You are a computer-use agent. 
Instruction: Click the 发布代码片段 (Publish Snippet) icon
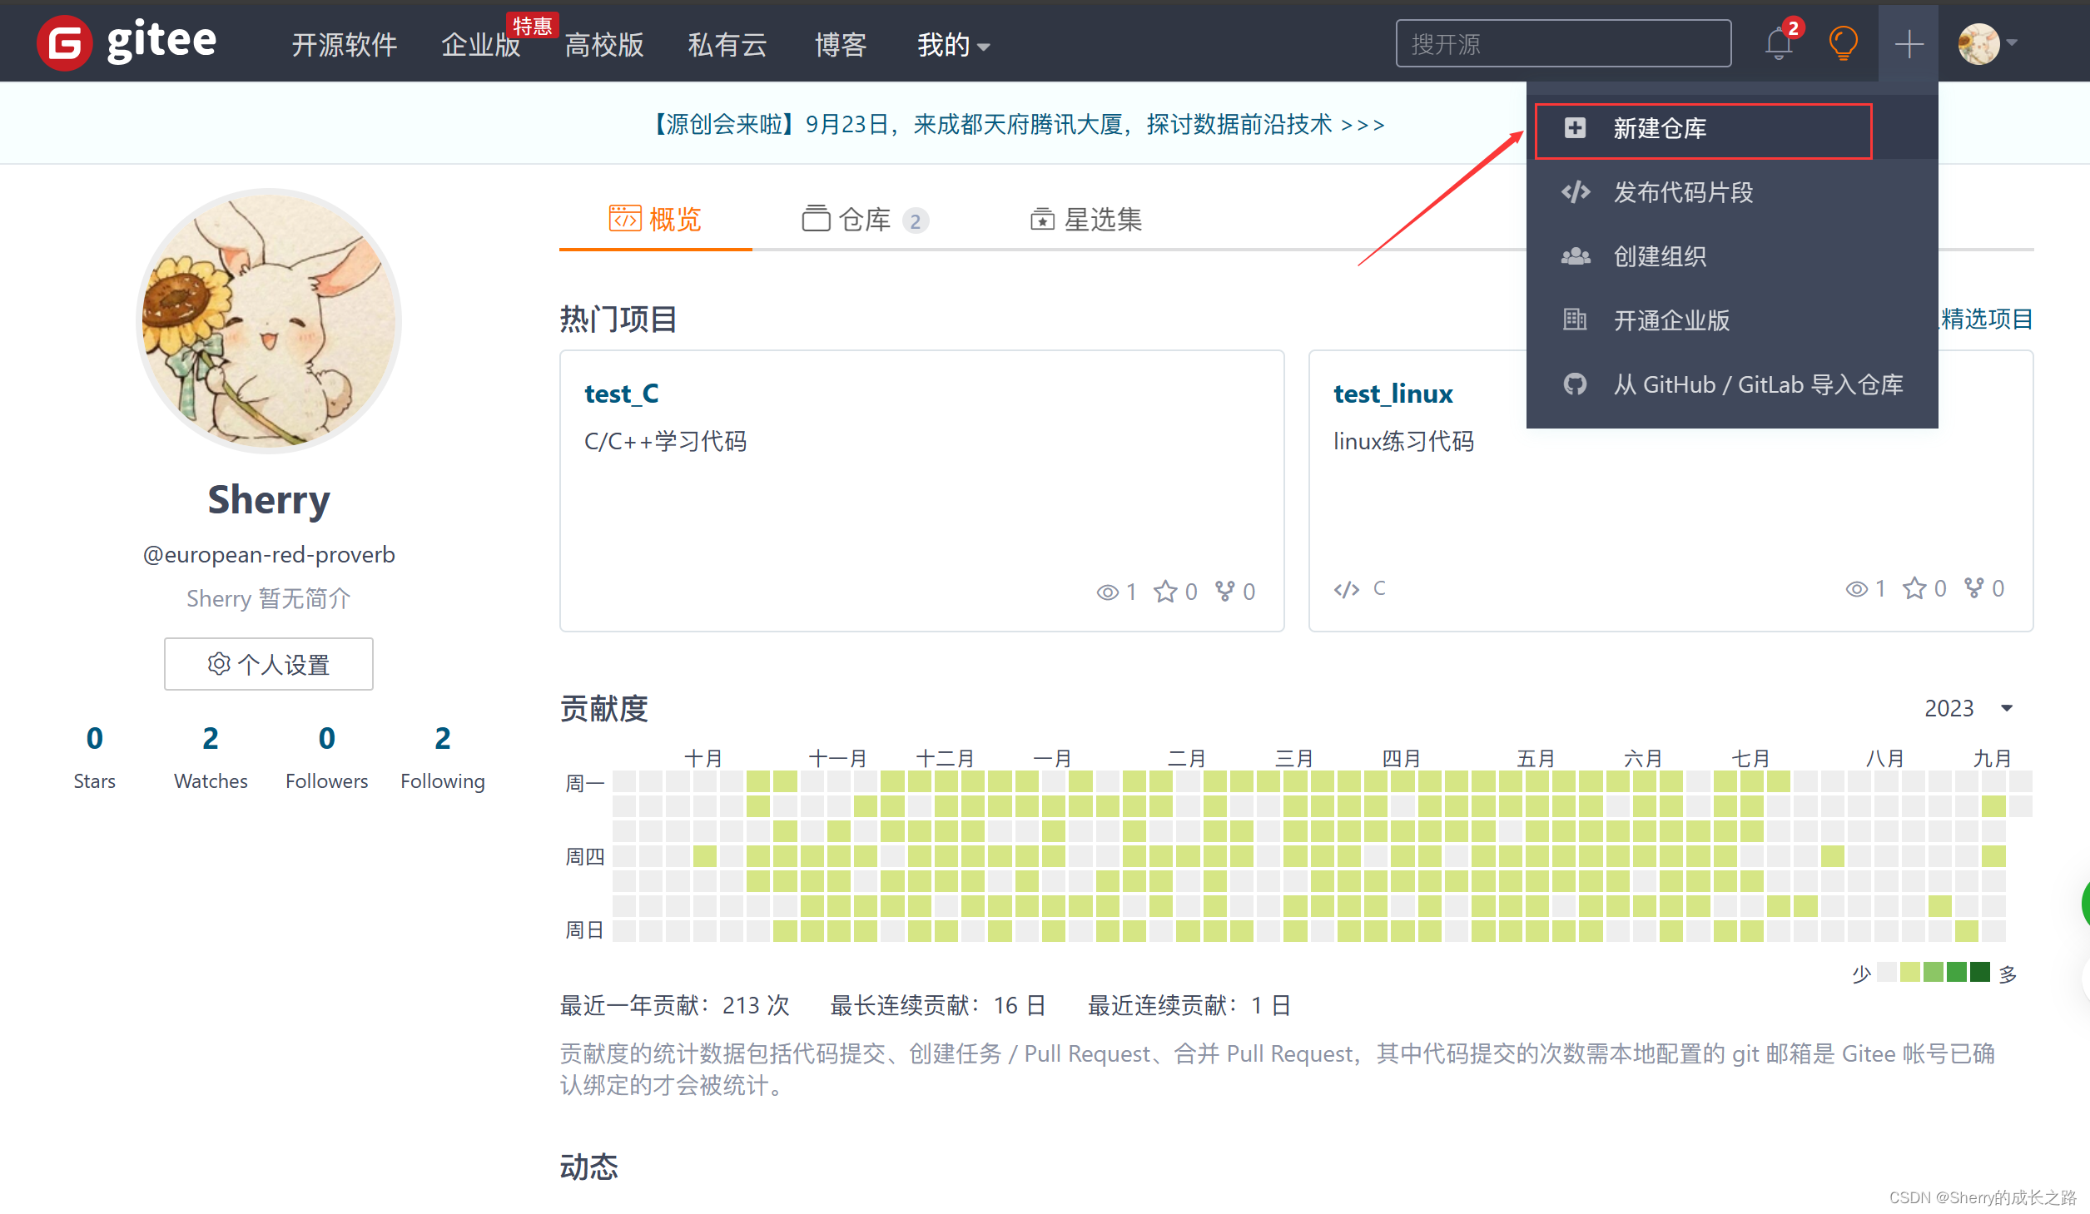pos(1577,192)
